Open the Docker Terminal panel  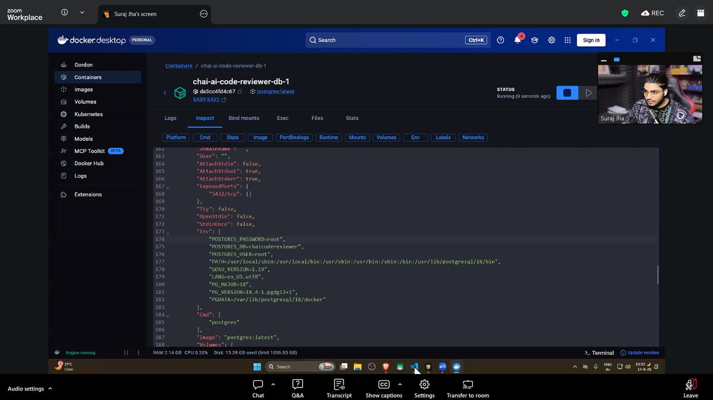coord(599,353)
